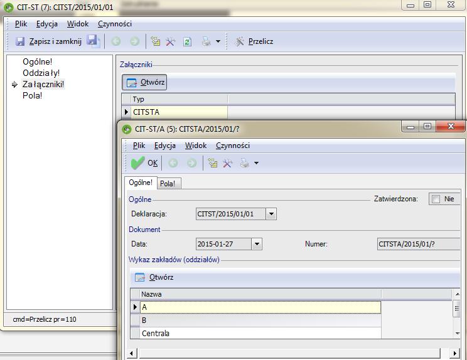Select Pola! in the left navigation list
Screen dimensions: 467x360
pyautogui.click(x=32, y=95)
